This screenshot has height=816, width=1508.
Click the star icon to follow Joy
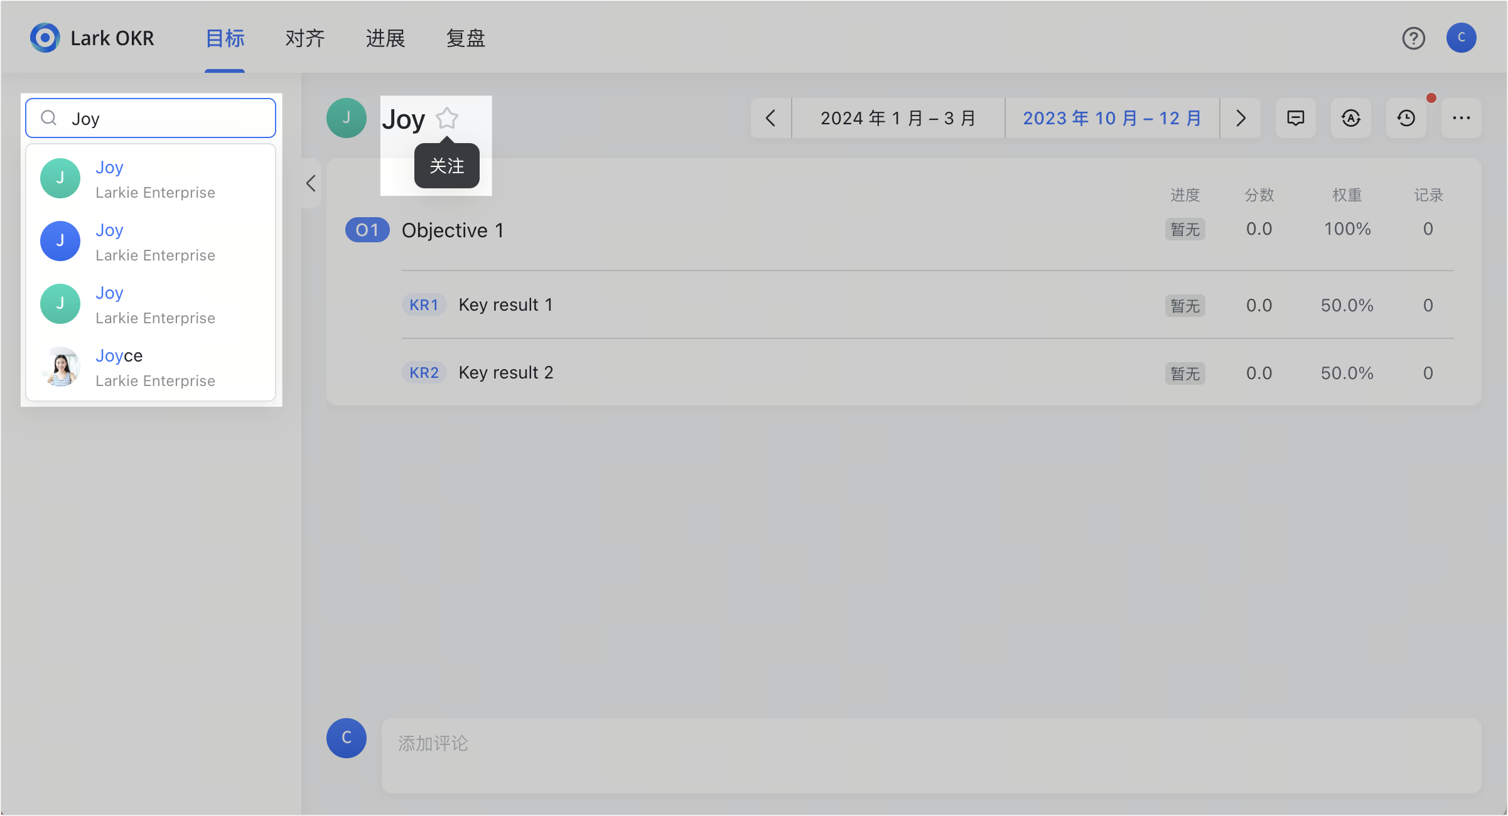point(447,118)
